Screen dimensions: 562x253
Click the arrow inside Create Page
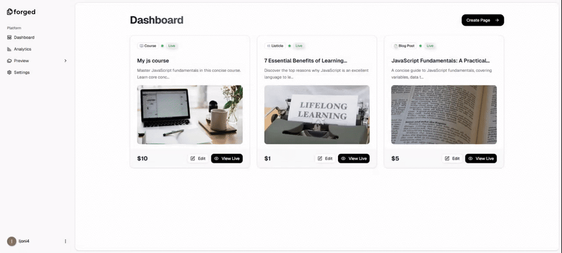click(x=497, y=20)
